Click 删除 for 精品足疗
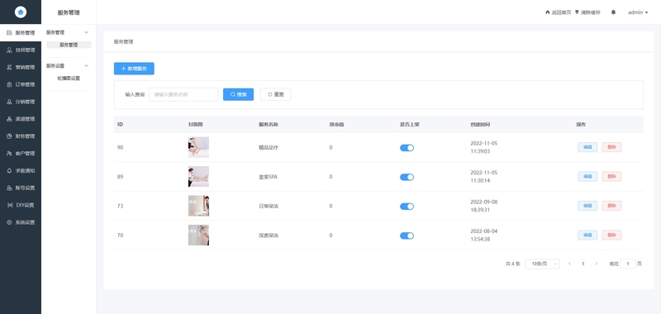Screen dimensions: 661x314 (611, 147)
